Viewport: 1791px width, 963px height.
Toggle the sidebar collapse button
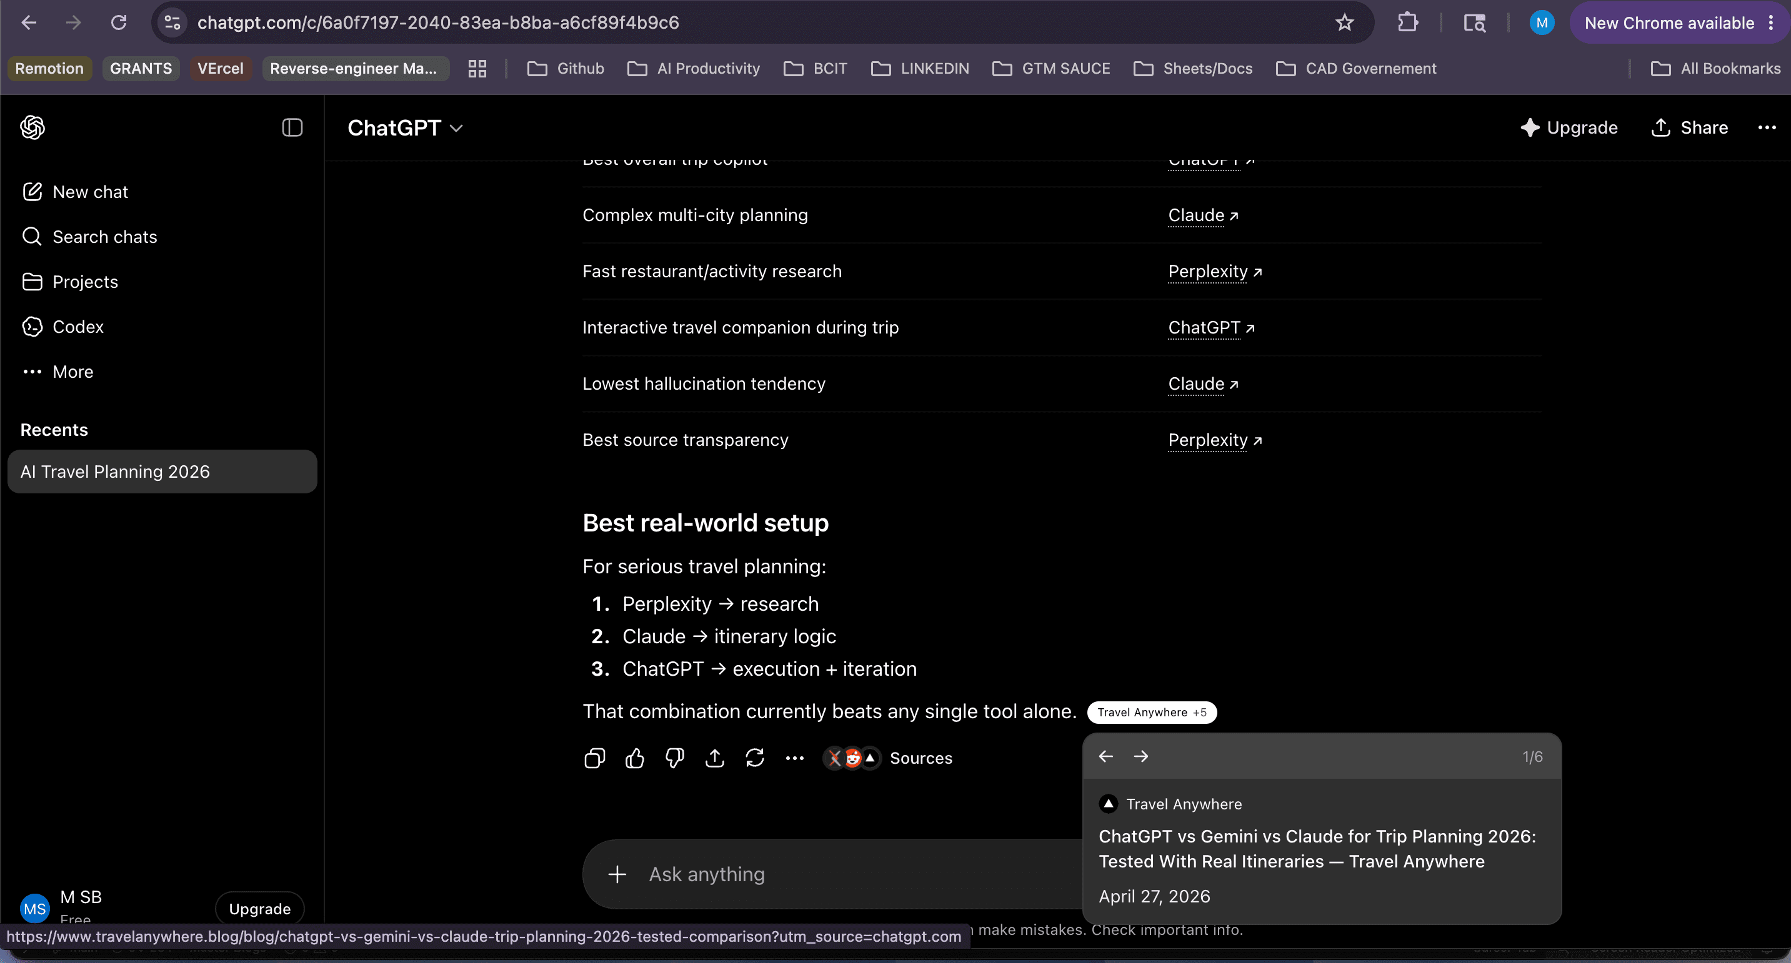tap(292, 128)
